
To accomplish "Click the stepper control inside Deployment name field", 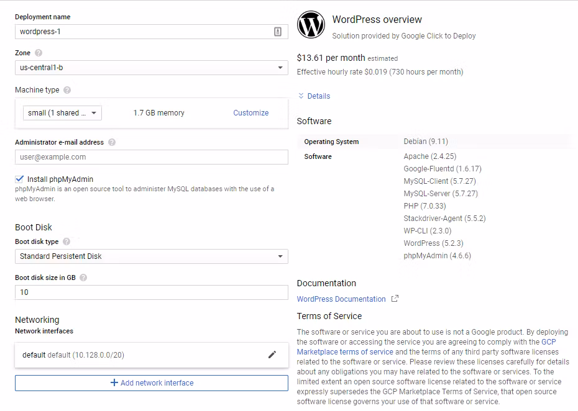I will tap(278, 31).
